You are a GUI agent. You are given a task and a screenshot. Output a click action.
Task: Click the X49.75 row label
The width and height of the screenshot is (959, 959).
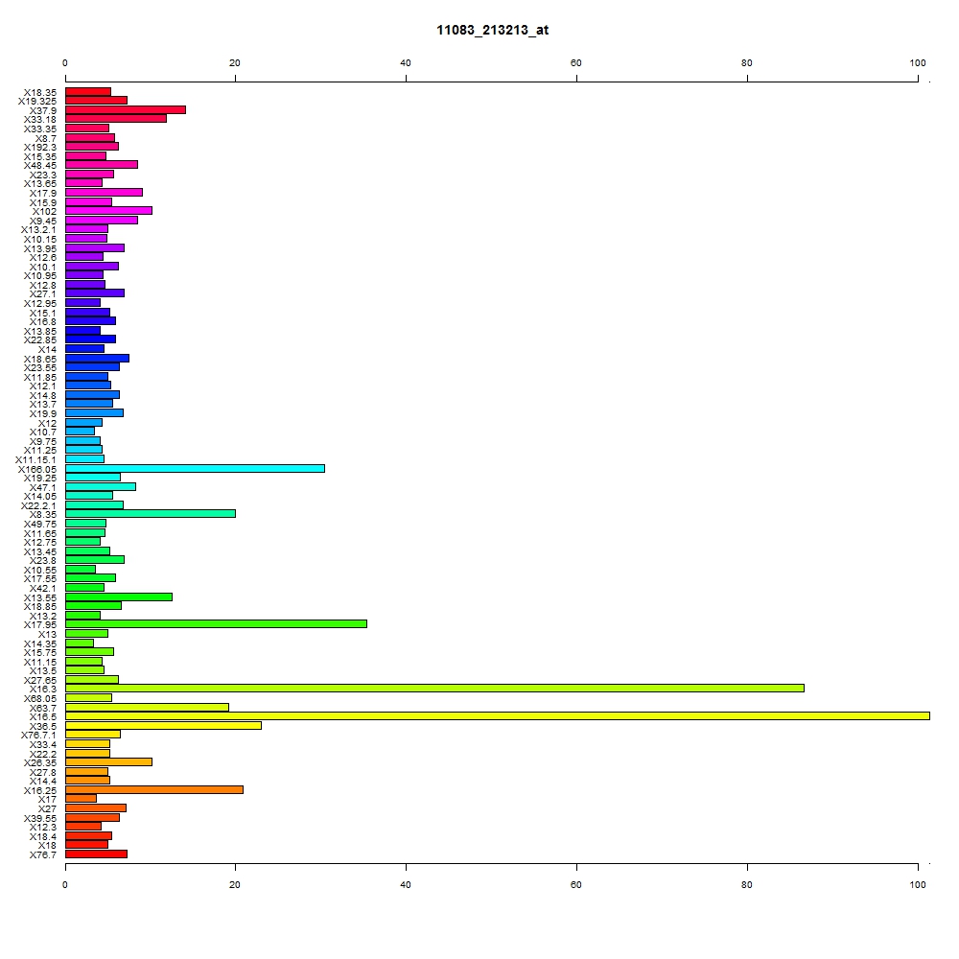40,525
